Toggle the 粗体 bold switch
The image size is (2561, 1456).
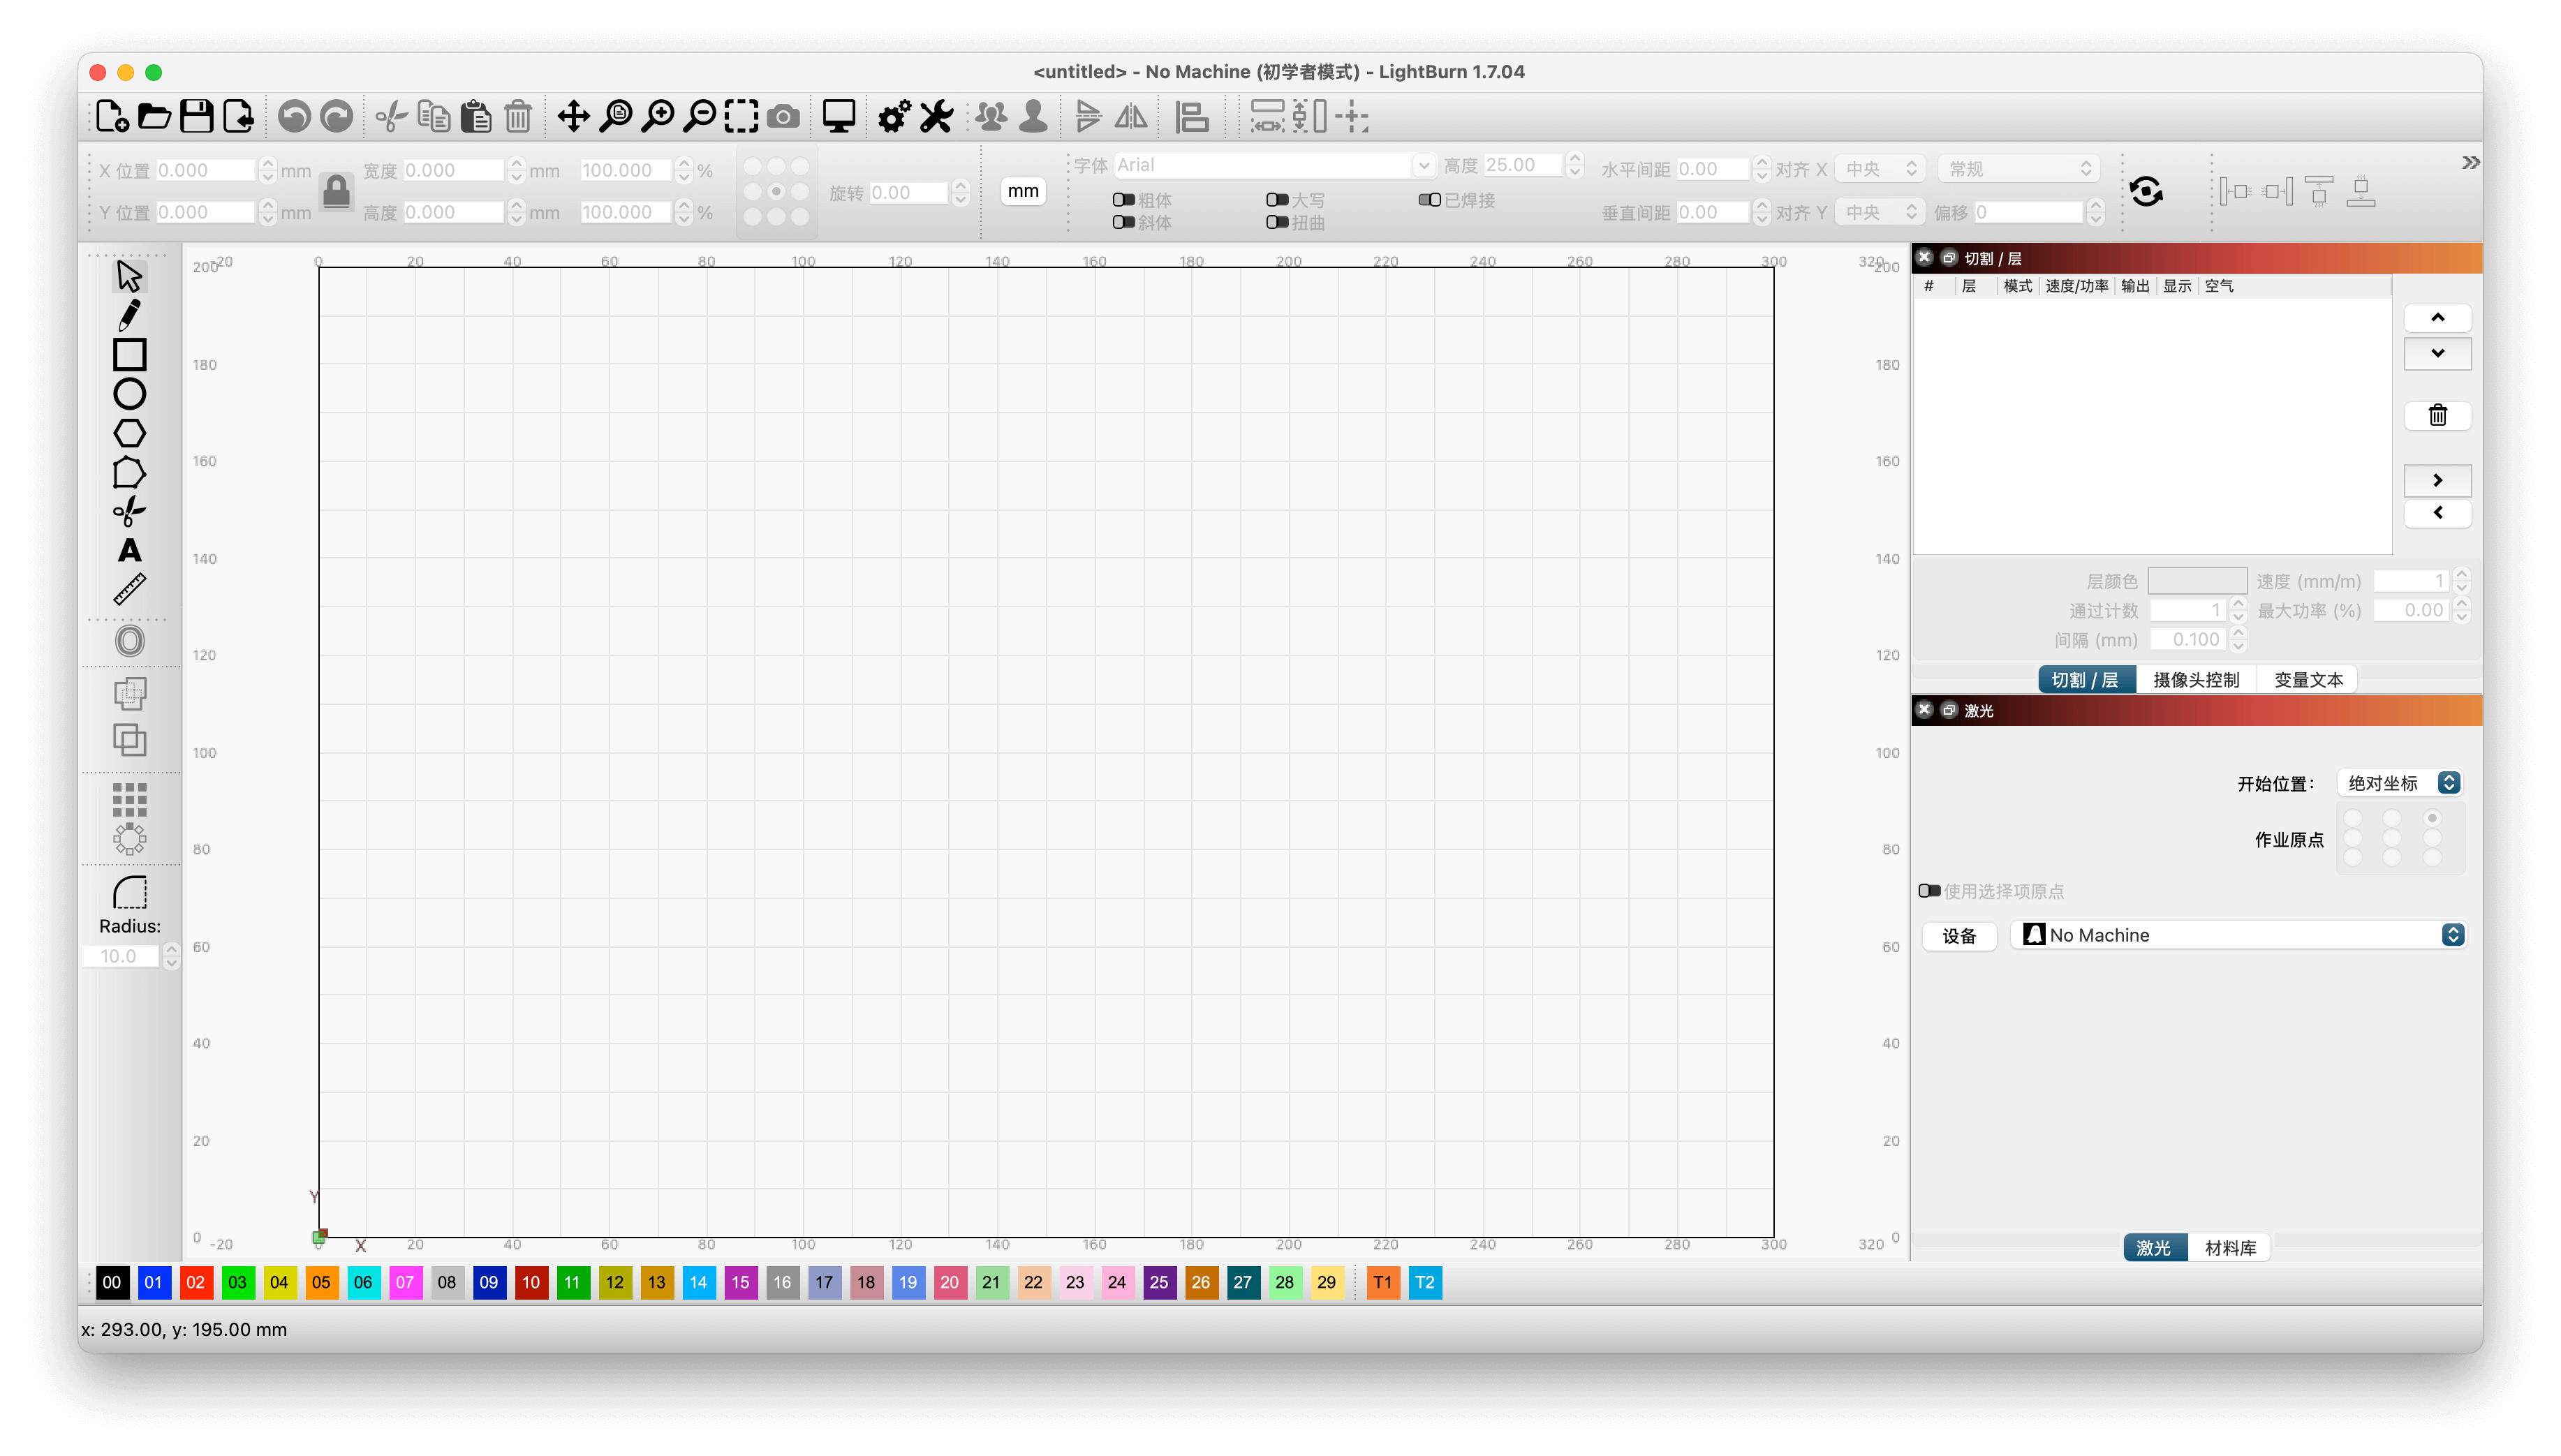pyautogui.click(x=1123, y=200)
